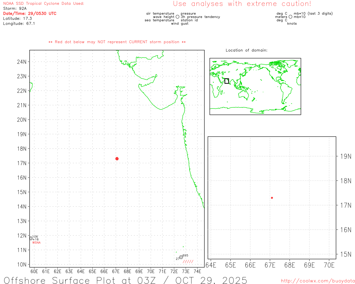The width and height of the screenshot is (355, 284).
Task: Click the red WSNA station ID label
Action: [36, 243]
